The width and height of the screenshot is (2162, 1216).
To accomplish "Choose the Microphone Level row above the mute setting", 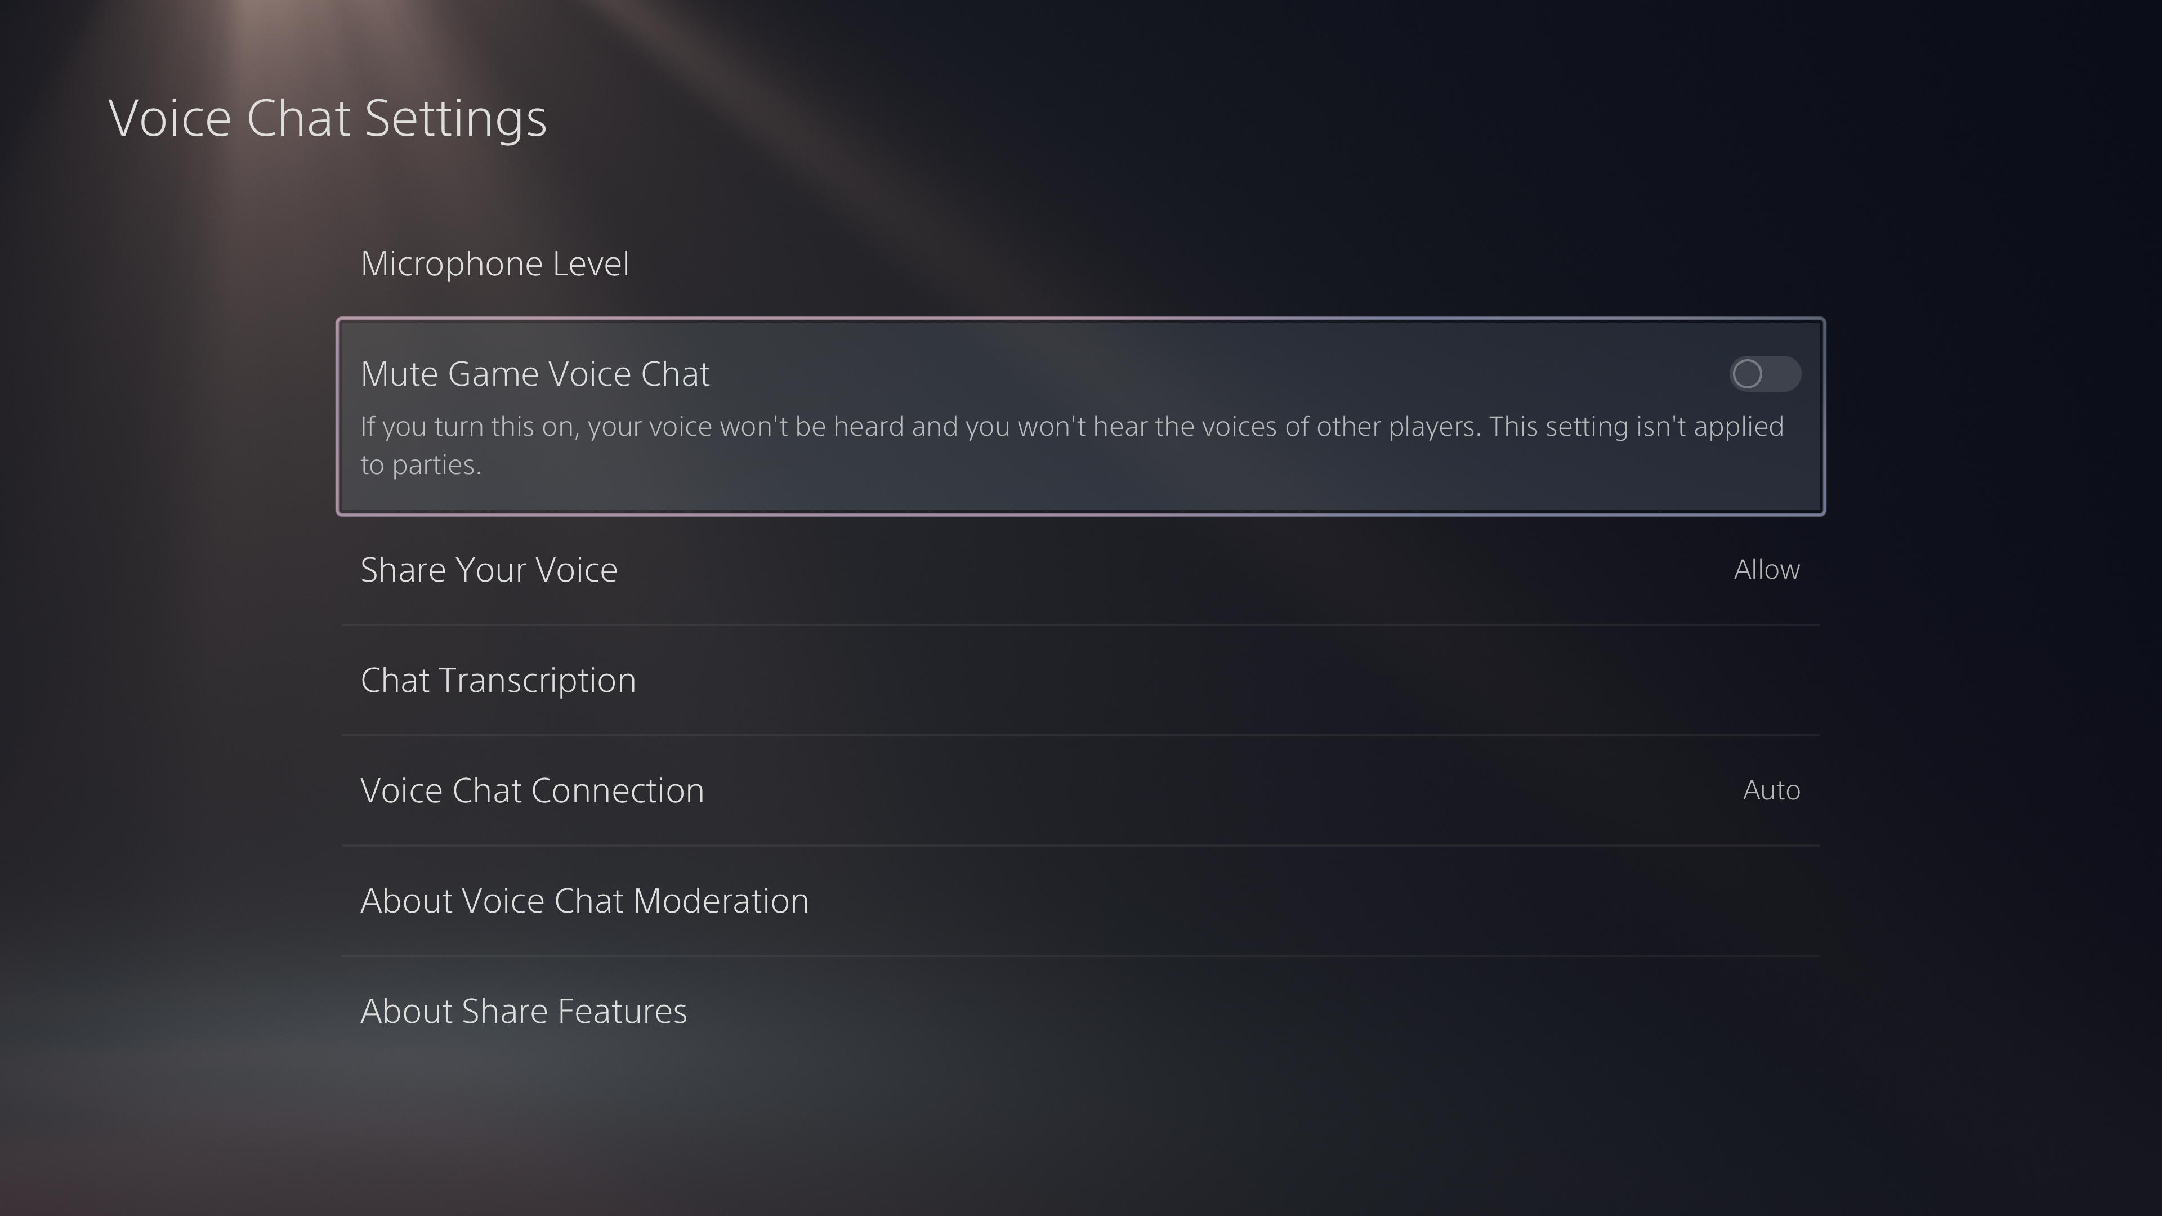I will [1080, 263].
